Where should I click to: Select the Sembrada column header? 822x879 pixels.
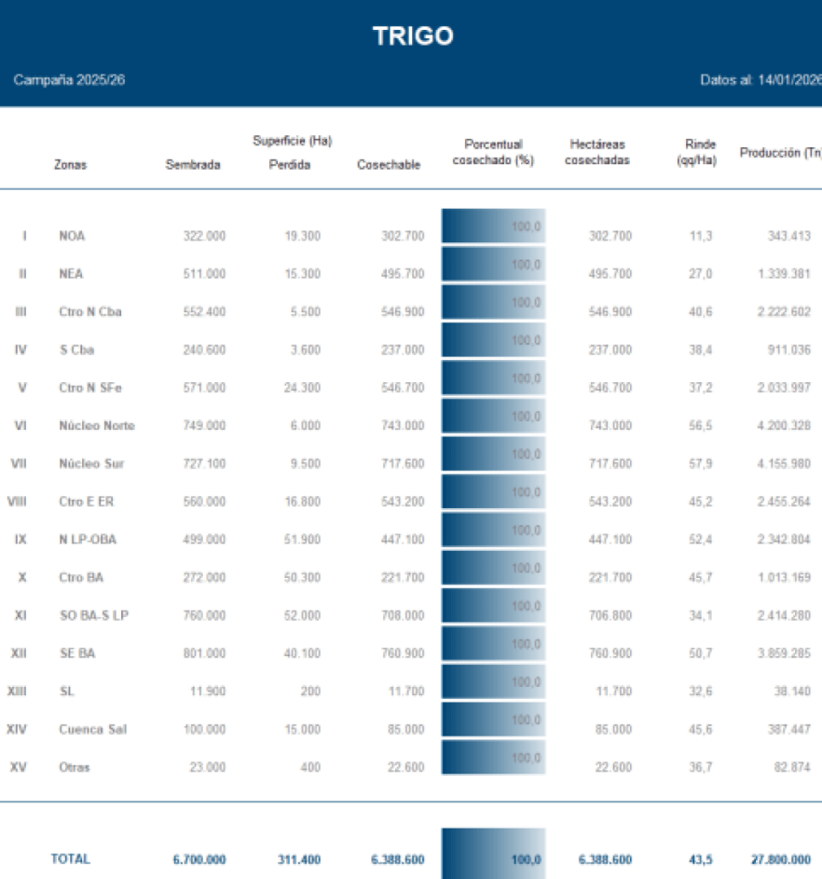coord(193,165)
